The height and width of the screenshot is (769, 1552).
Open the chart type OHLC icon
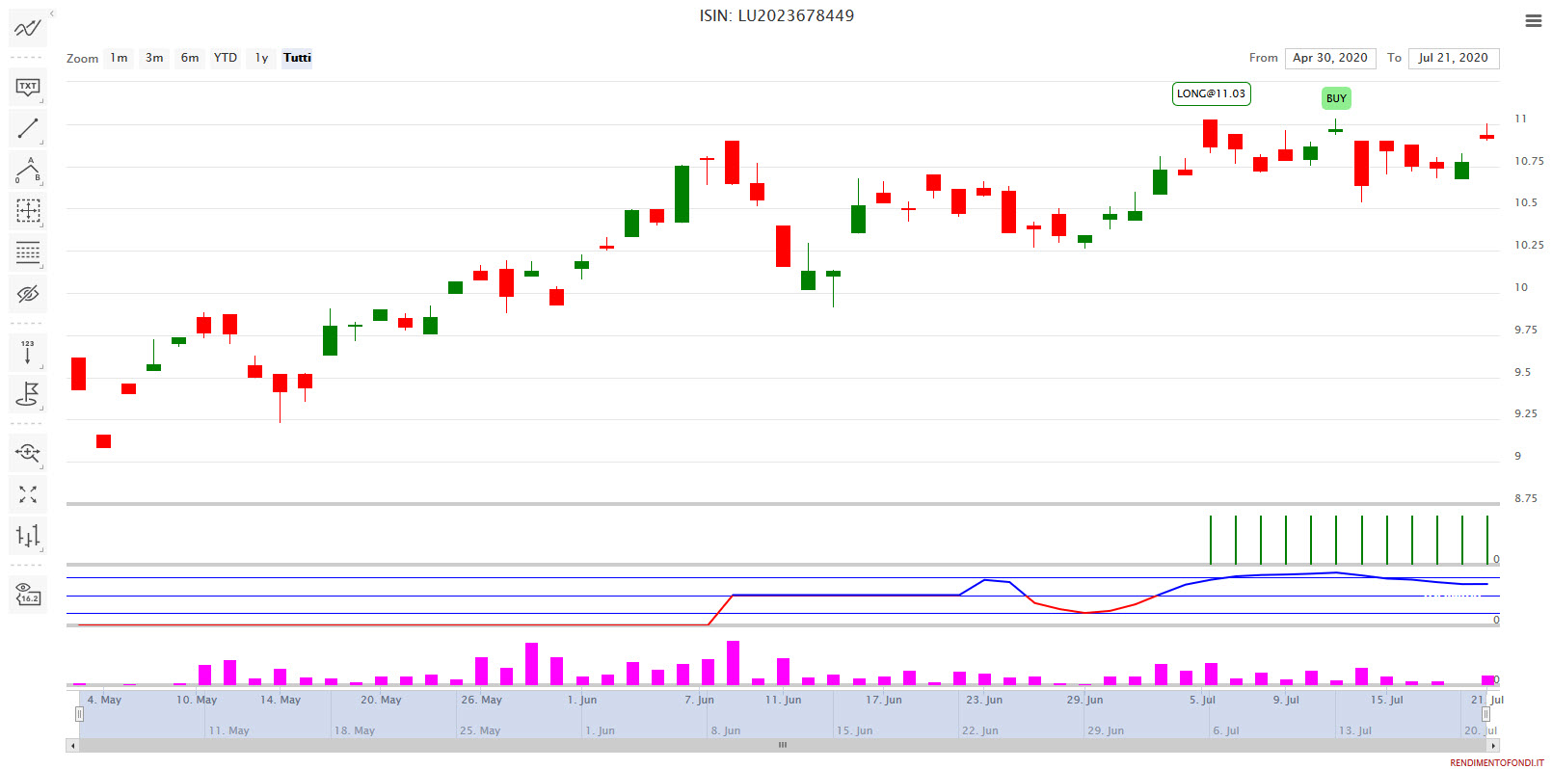[x=27, y=536]
